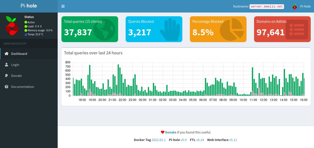Open Dashboard in main navigation
Image resolution: width=314 pixels, height=148 pixels.
coord(29,54)
